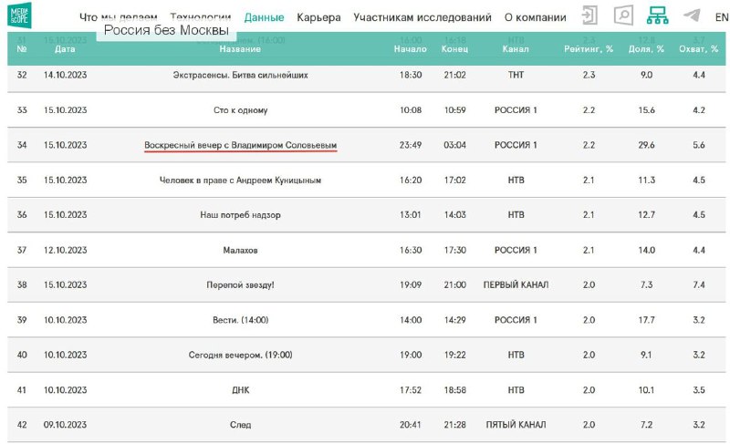Click the ДНК program title

[240, 390]
